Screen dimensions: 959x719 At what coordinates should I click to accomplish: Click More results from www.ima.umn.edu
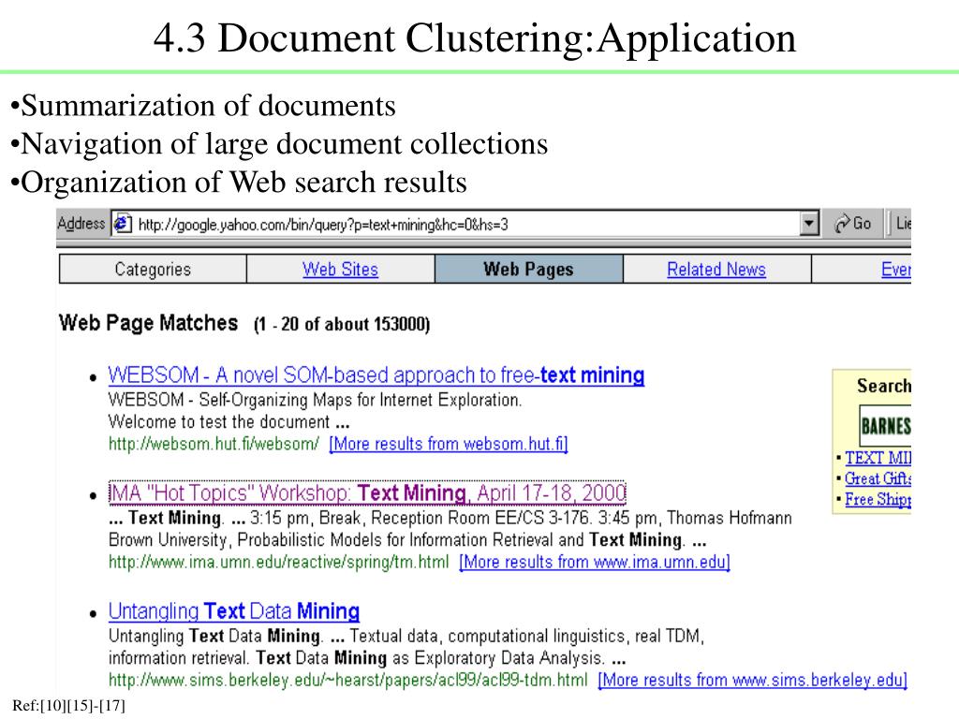tap(595, 562)
